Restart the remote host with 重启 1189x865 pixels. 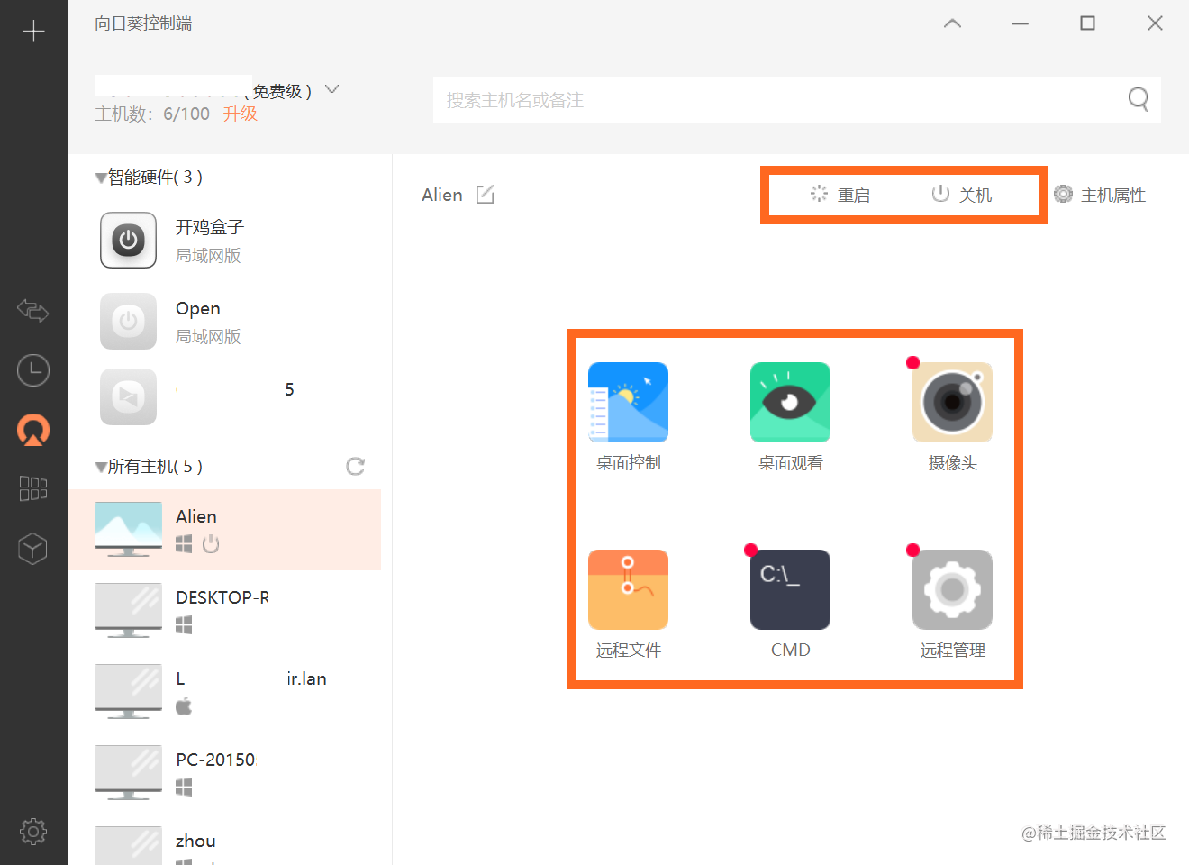point(840,195)
